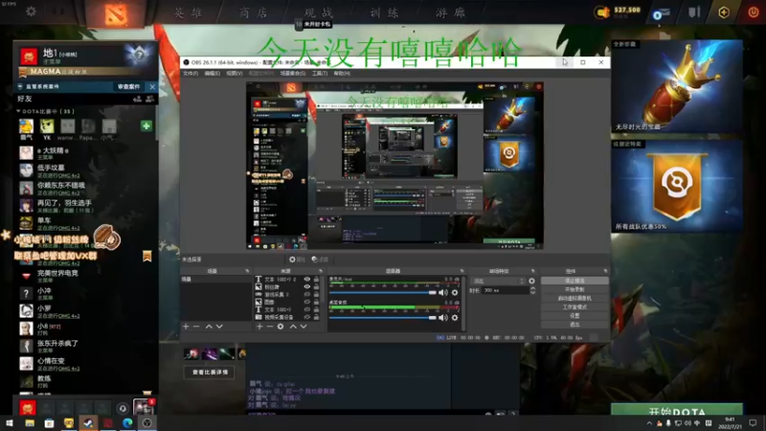
Task: Remove selected source with minus icon
Action: pos(270,327)
